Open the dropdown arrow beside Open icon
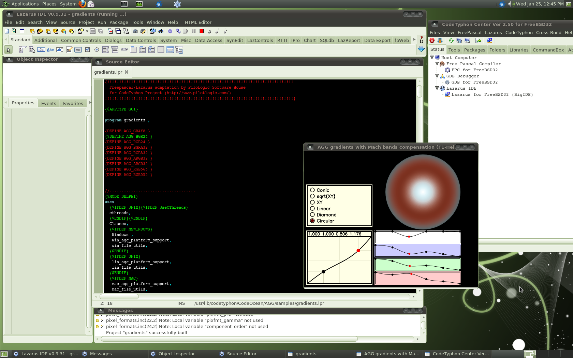The image size is (573, 358). 87,31
